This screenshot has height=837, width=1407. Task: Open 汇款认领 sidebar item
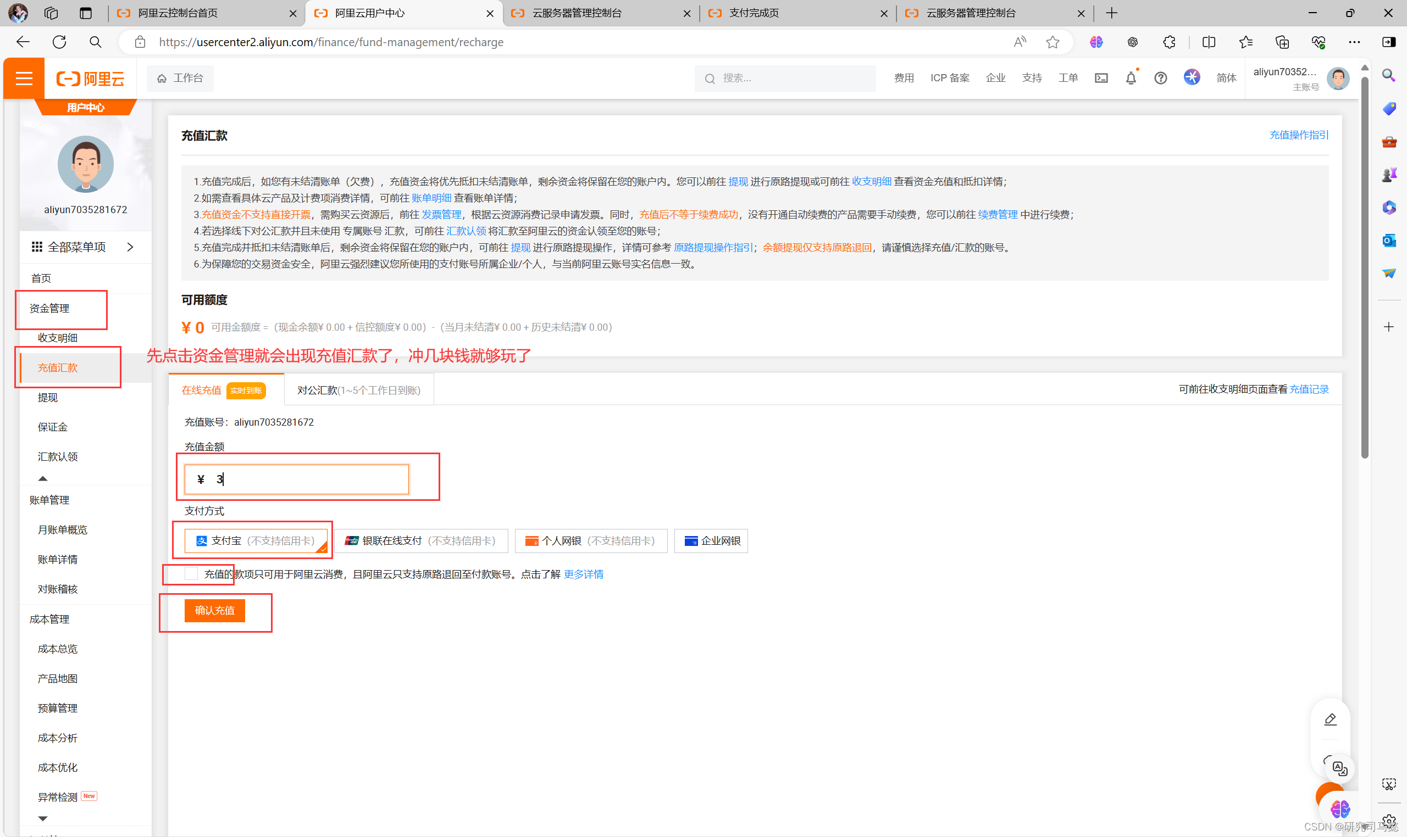58,456
